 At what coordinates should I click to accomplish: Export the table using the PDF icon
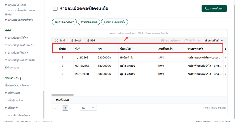coord(87,40)
